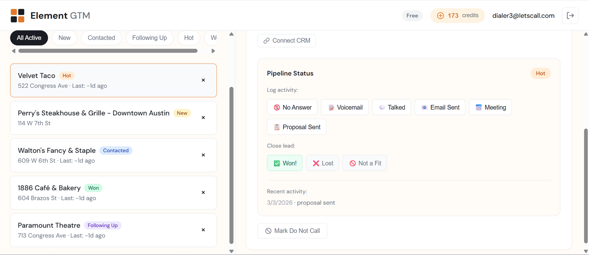Close lead as Not a Fit
The height and width of the screenshot is (255, 589).
point(364,163)
